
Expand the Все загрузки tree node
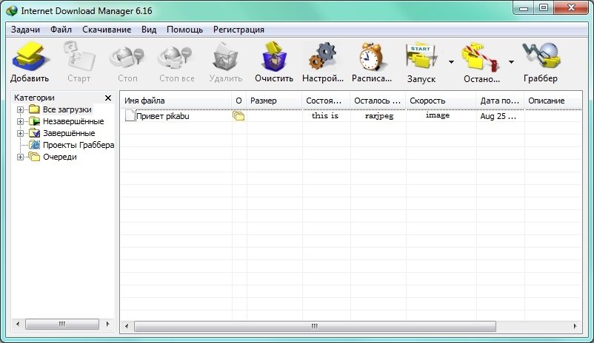pyautogui.click(x=20, y=109)
